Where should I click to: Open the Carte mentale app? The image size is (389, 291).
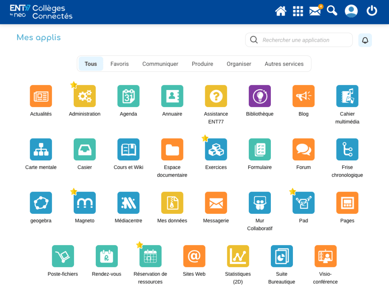pos(41,149)
